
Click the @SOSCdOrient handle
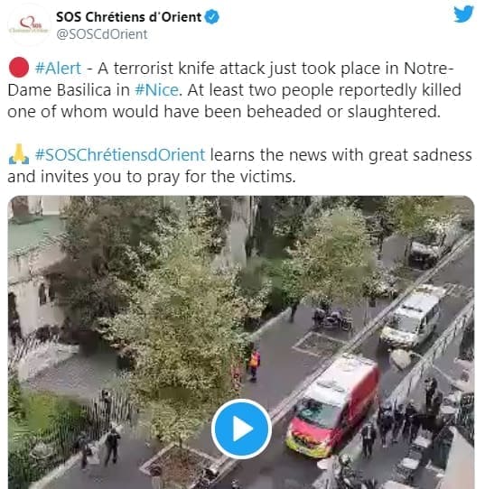click(102, 34)
